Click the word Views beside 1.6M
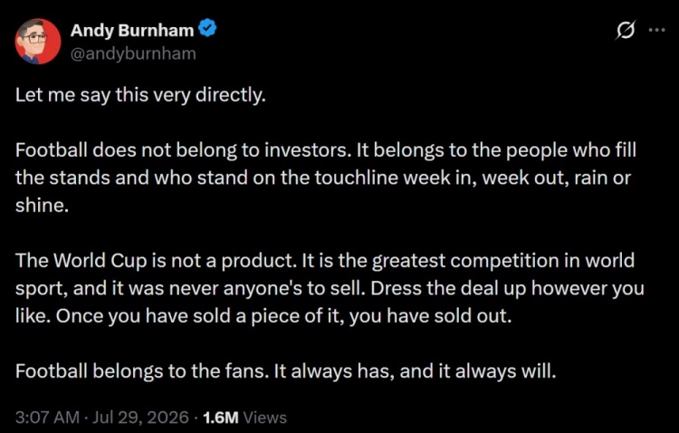The height and width of the screenshot is (433, 679). click(x=264, y=418)
